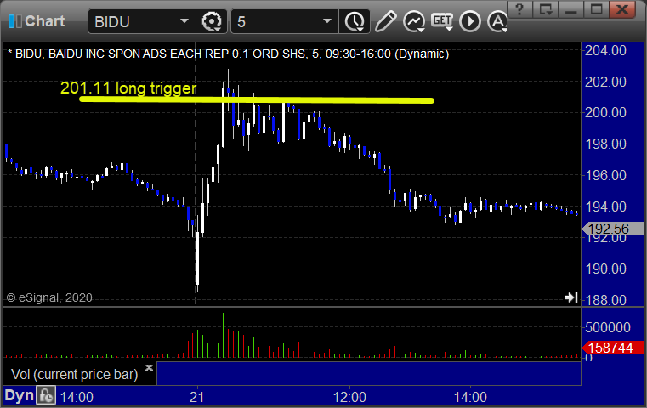Click the first 14:00 time label
Screen dimensions: 647x408
tap(77, 397)
